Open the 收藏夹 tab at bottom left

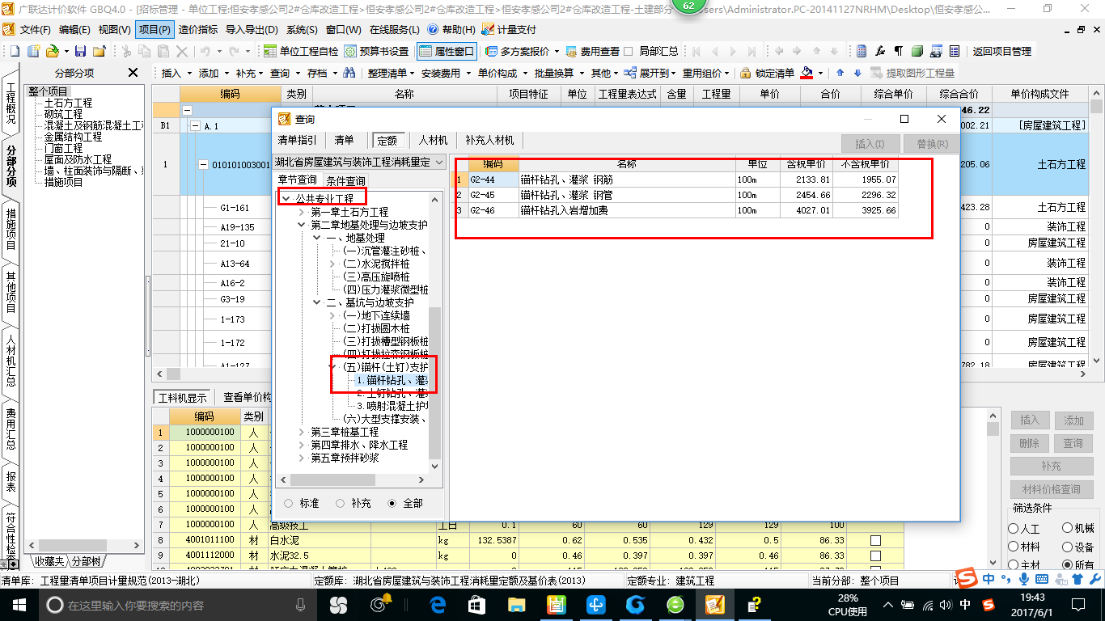point(48,561)
